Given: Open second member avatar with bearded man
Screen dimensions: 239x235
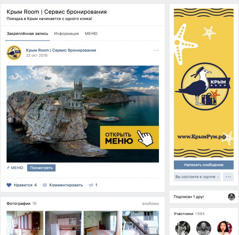Looking at the screenshot, I should (204, 228).
